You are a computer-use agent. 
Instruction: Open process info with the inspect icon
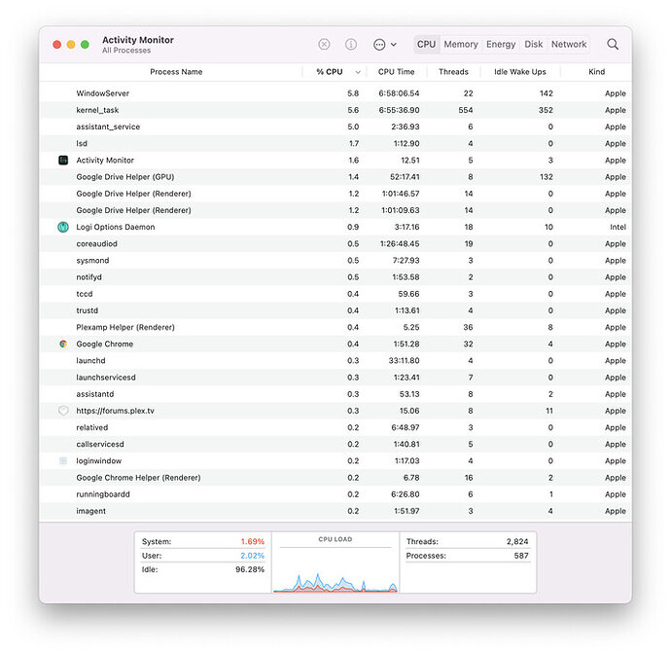350,44
